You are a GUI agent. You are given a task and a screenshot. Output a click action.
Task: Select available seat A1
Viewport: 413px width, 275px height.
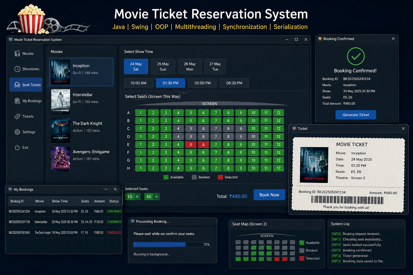pyautogui.click(x=141, y=113)
